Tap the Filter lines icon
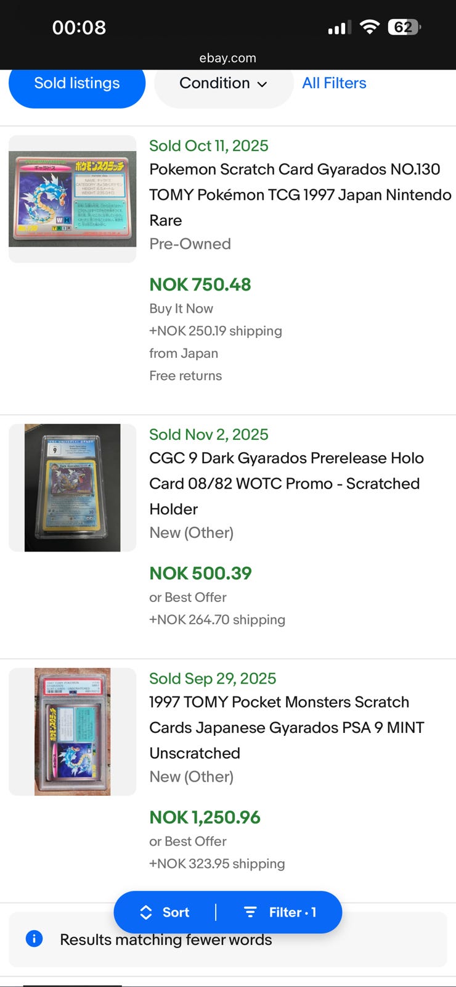This screenshot has height=987, width=456. pos(250,912)
